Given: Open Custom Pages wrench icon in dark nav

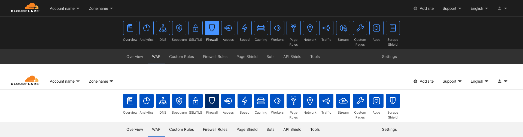Looking at the screenshot, I should pyautogui.click(x=360, y=28).
